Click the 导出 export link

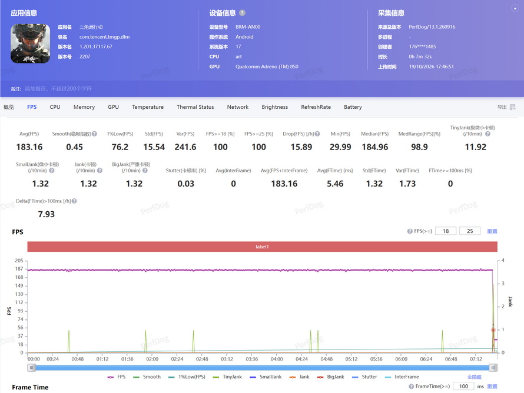click(502, 107)
